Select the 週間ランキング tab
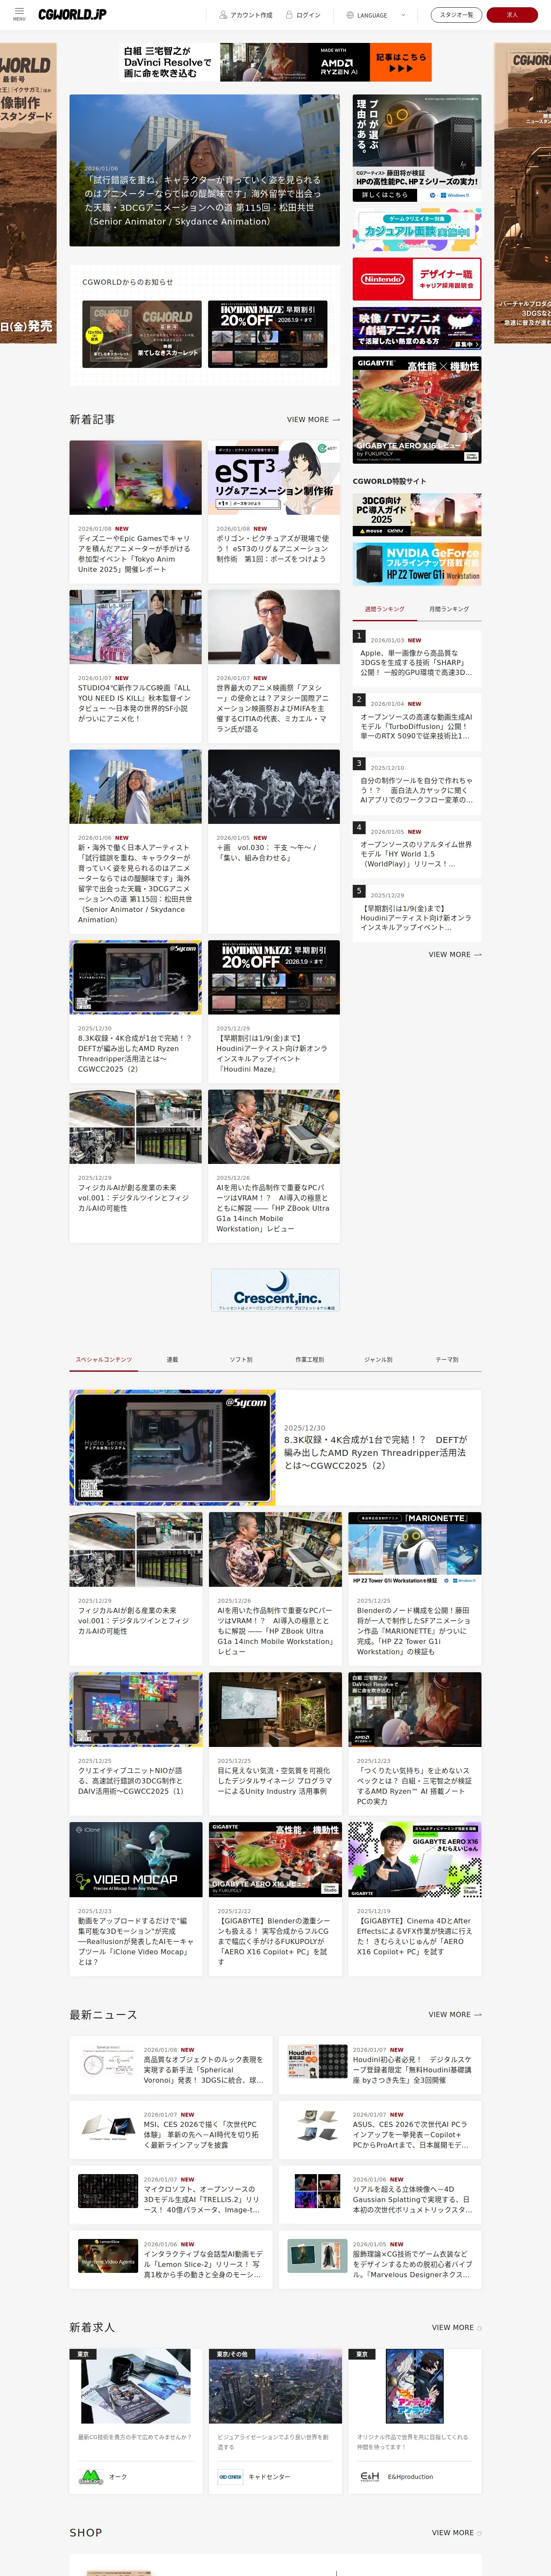 pyautogui.click(x=385, y=609)
